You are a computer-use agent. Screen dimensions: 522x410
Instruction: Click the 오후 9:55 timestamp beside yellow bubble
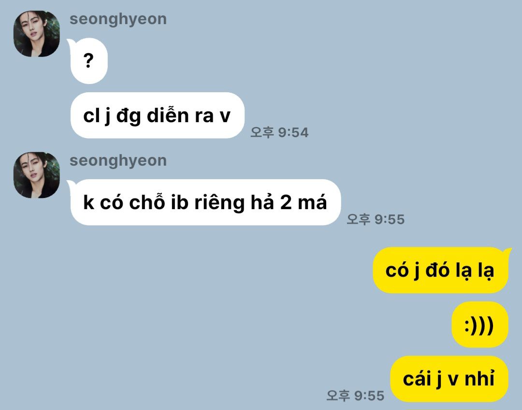[355, 396]
